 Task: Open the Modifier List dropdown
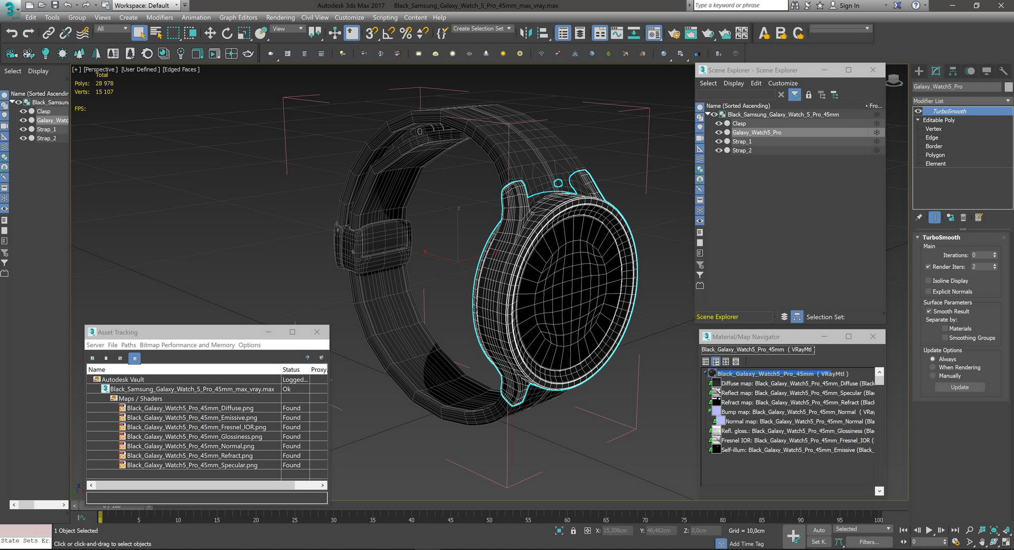[x=962, y=101]
